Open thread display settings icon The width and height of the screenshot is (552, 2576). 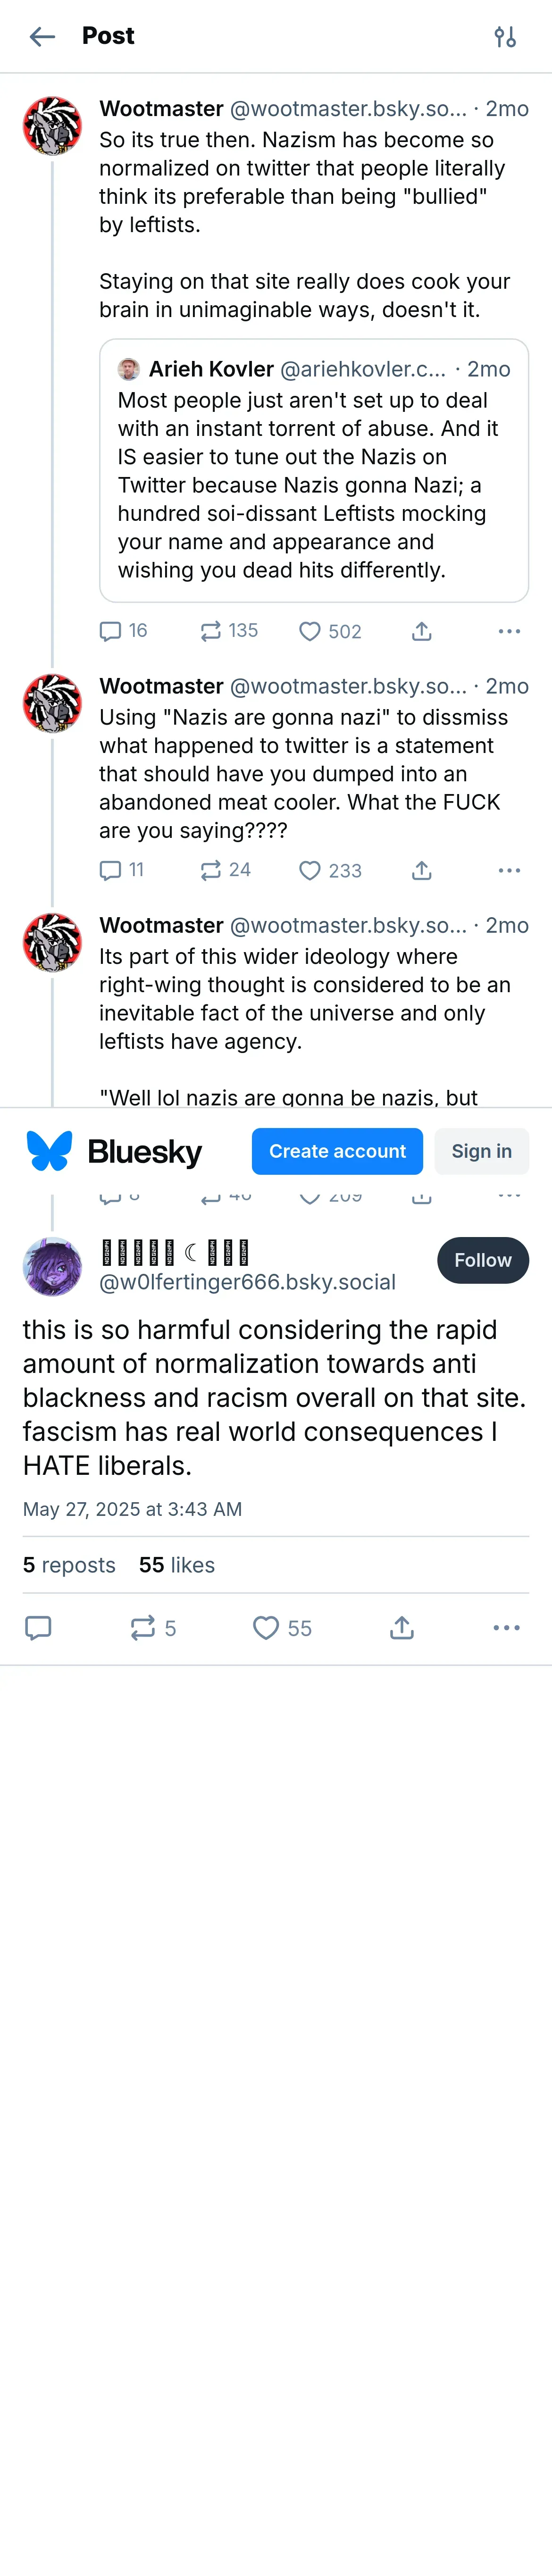click(x=505, y=37)
